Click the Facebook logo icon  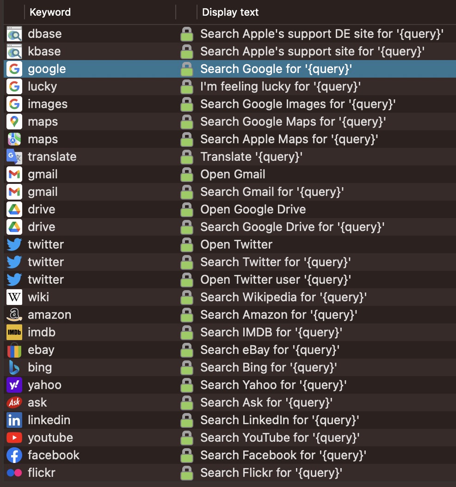(x=14, y=455)
